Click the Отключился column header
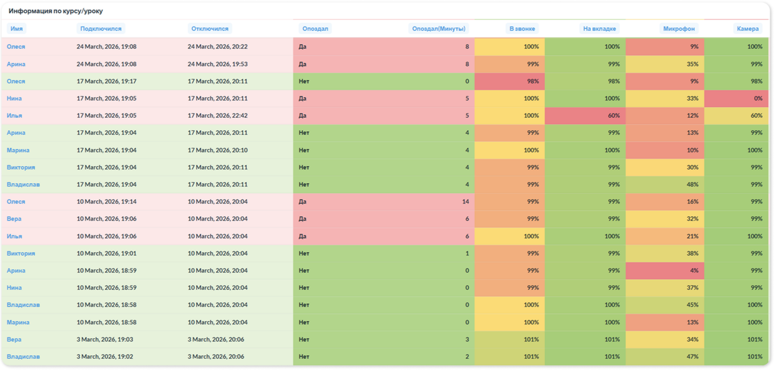Viewport: 774px width, 372px height. pyautogui.click(x=210, y=29)
